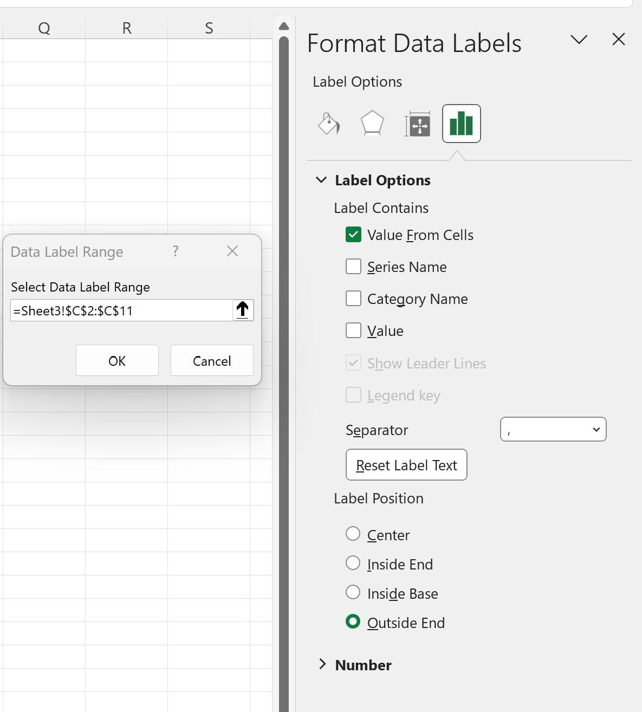Open the Separator dropdown
This screenshot has height=712, width=642.
pyautogui.click(x=553, y=429)
